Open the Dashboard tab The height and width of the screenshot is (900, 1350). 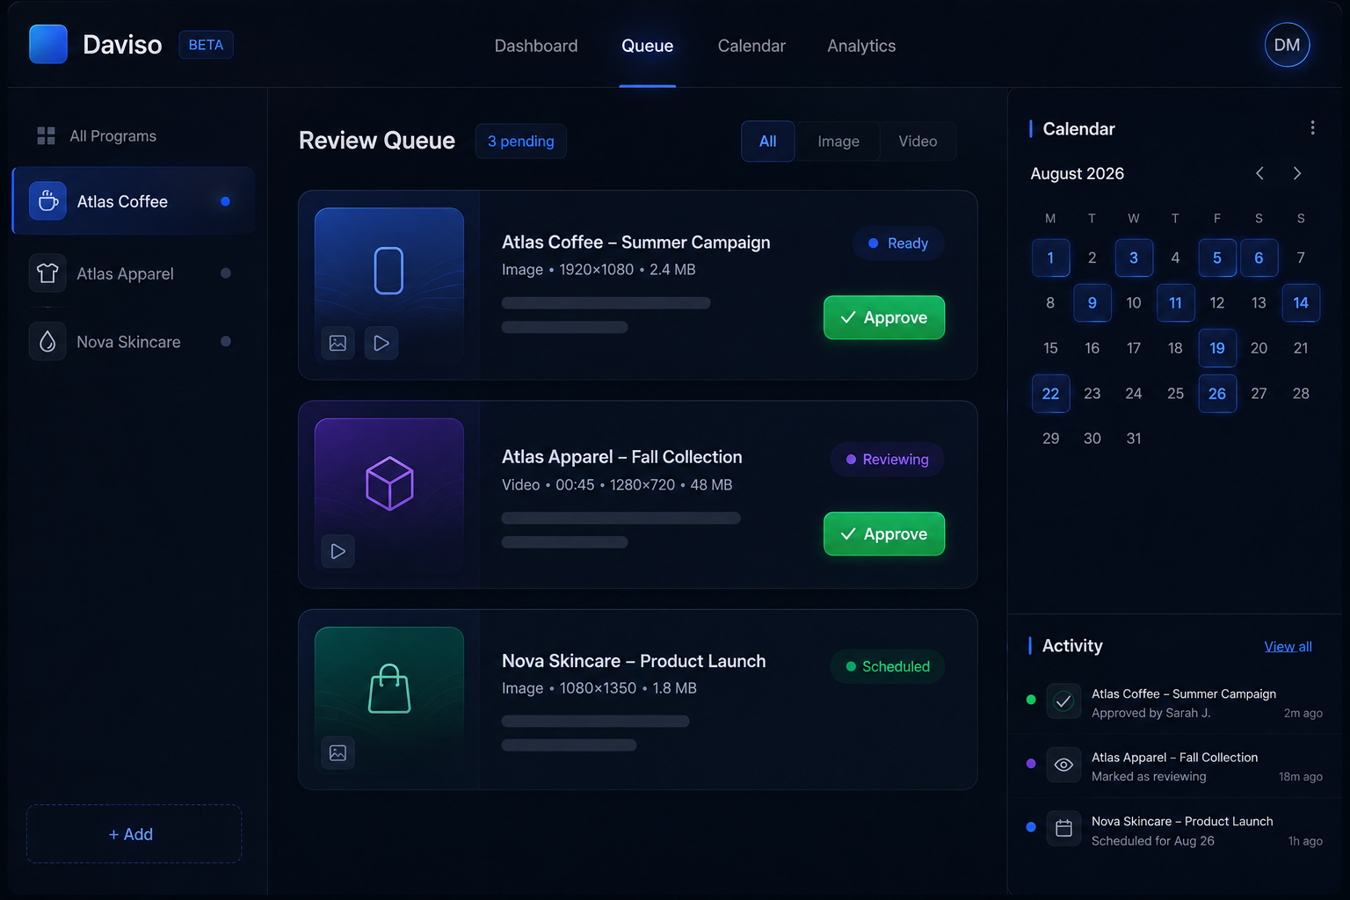[x=536, y=46]
